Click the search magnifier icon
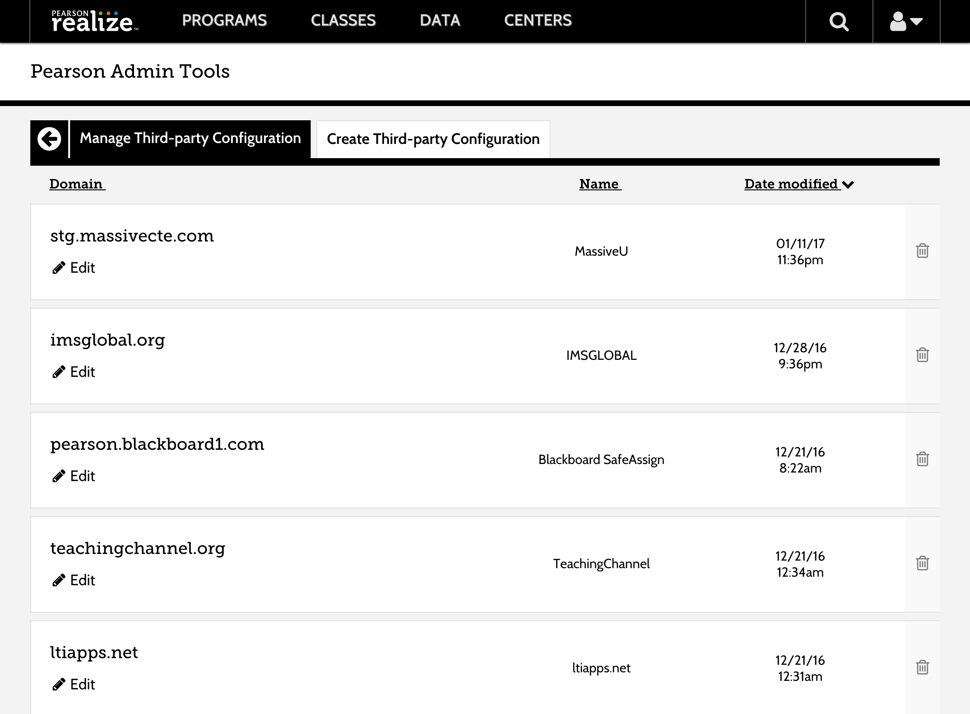 click(x=839, y=21)
